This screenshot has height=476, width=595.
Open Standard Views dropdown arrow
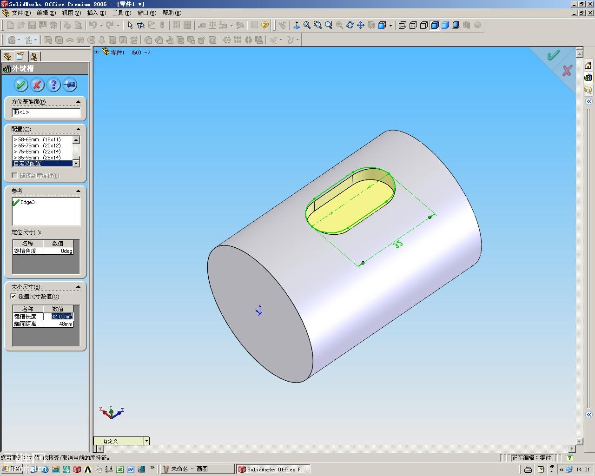[x=390, y=25]
